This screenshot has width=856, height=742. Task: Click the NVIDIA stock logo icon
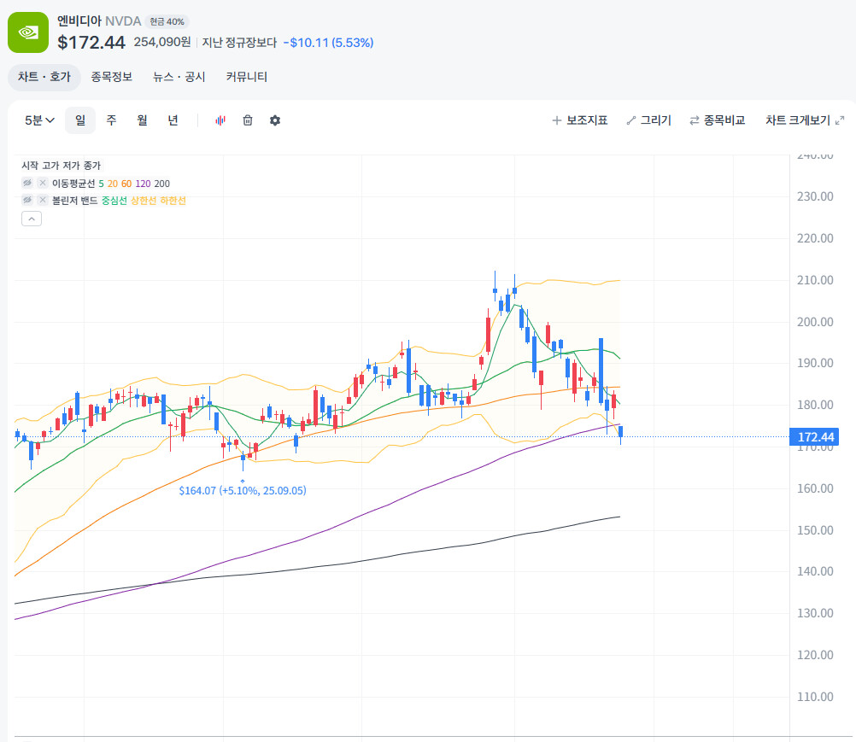(28, 32)
